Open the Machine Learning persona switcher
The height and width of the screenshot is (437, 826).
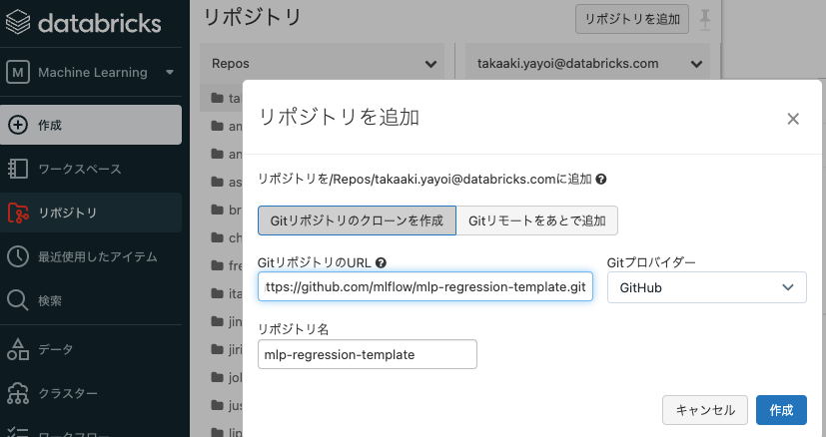click(x=91, y=72)
